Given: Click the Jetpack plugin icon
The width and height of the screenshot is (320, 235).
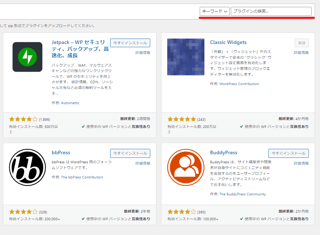Looking at the screenshot, I should coord(27,57).
